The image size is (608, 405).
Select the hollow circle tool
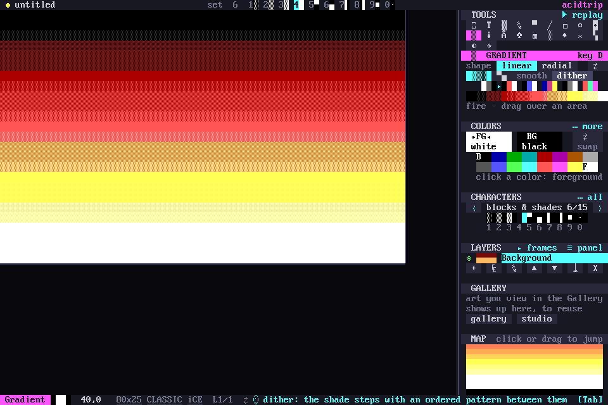tap(580, 25)
